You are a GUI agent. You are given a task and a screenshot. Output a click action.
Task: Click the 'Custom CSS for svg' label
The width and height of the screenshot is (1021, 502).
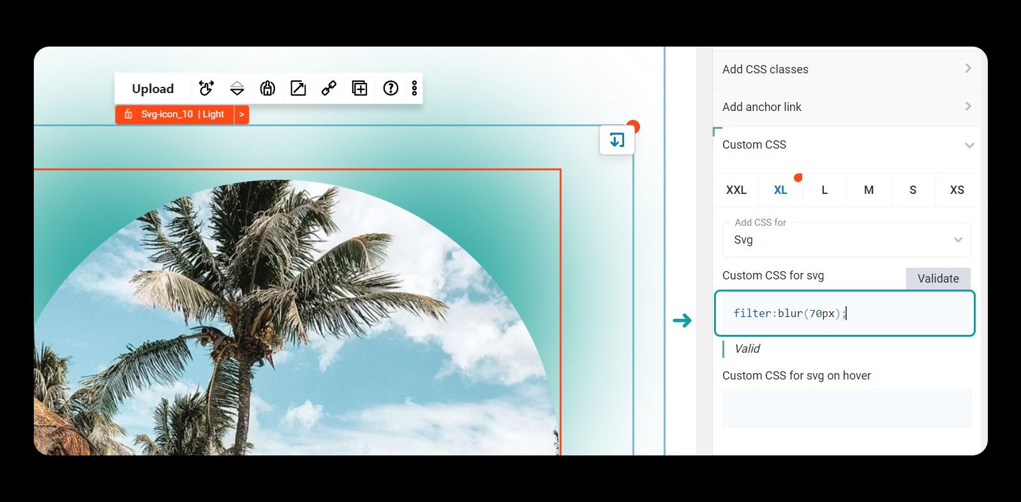(773, 276)
